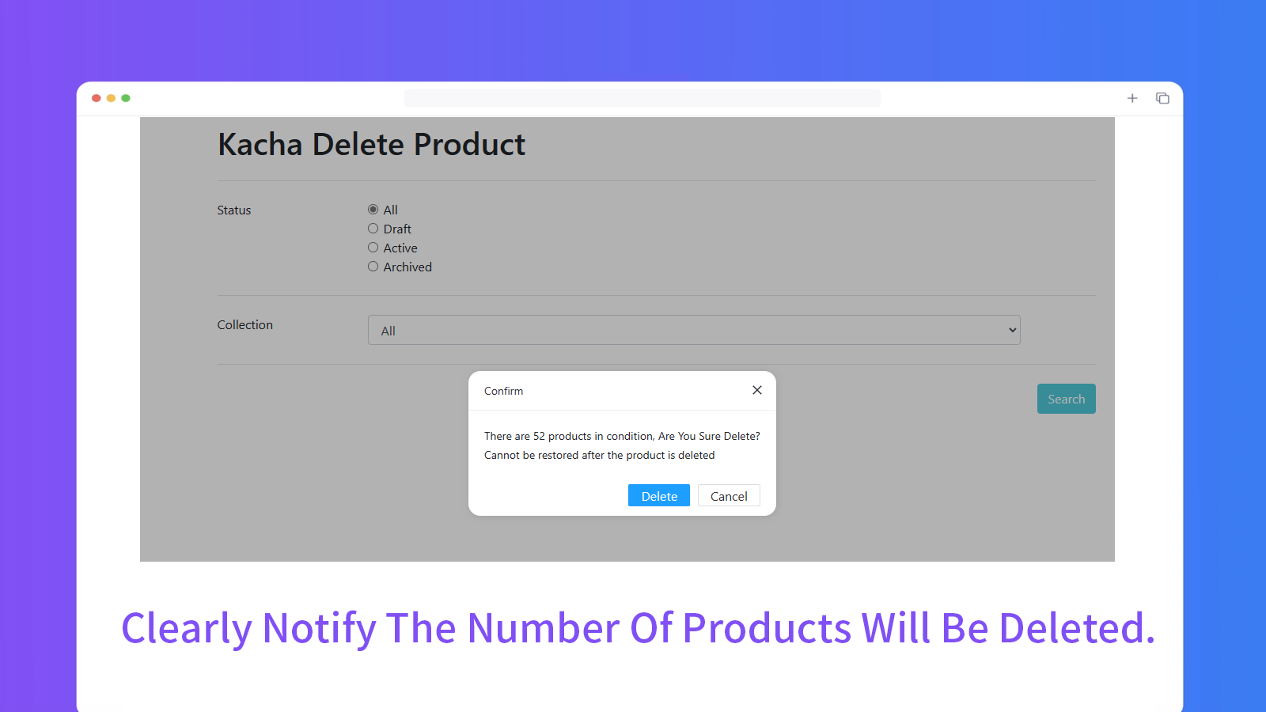Select the Draft status option
The height and width of the screenshot is (712, 1266).
pyautogui.click(x=373, y=228)
